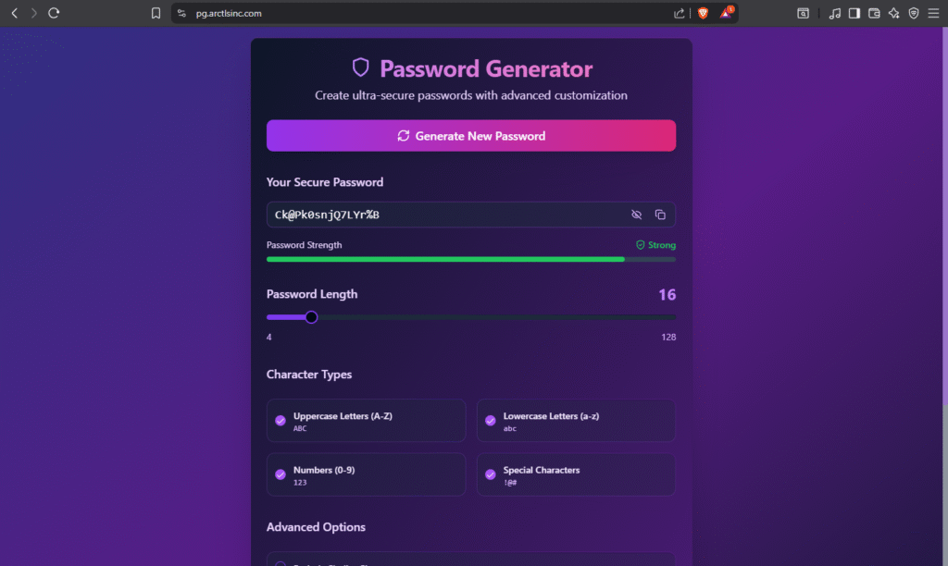Toggle the Special Characters option
The width and height of the screenshot is (948, 566).
[x=491, y=474]
